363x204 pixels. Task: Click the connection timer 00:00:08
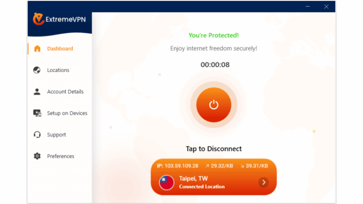click(215, 65)
